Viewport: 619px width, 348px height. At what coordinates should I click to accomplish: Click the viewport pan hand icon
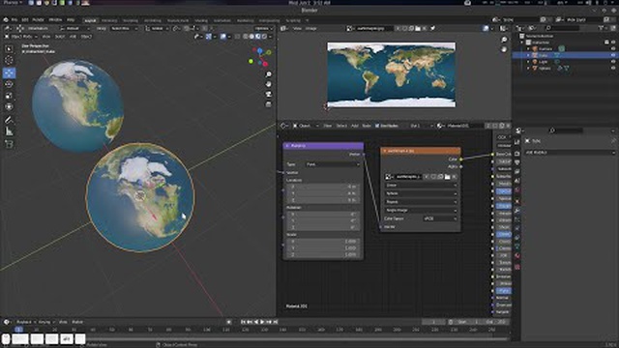tap(269, 84)
